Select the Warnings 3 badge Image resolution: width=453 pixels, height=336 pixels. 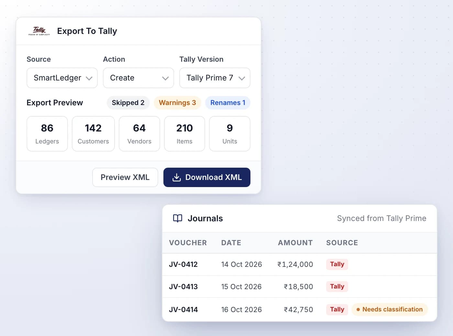[x=177, y=103]
